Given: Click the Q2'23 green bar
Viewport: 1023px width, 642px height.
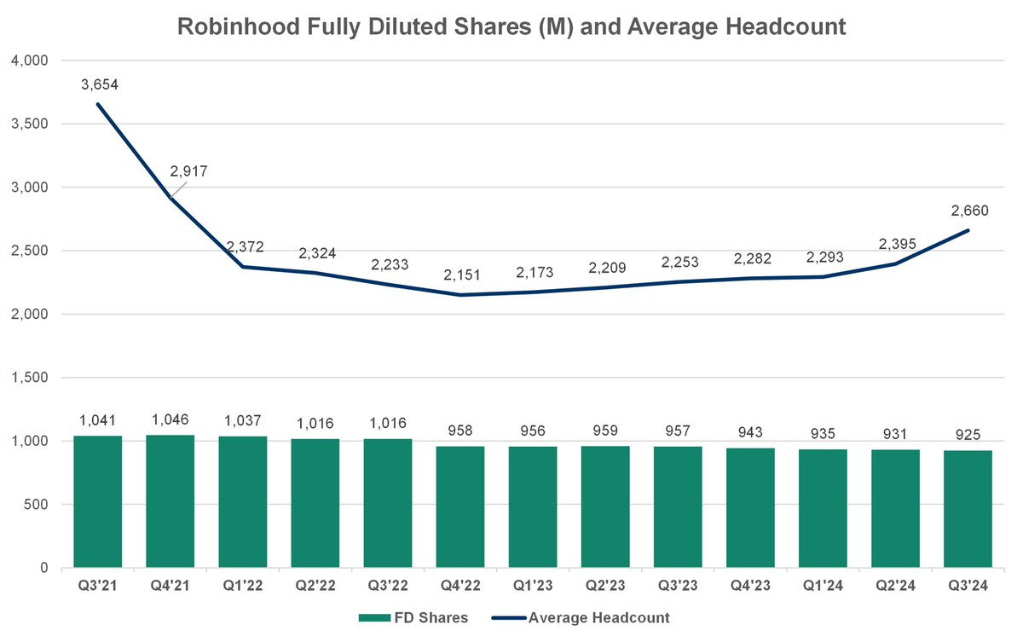Looking at the screenshot, I should (x=605, y=507).
